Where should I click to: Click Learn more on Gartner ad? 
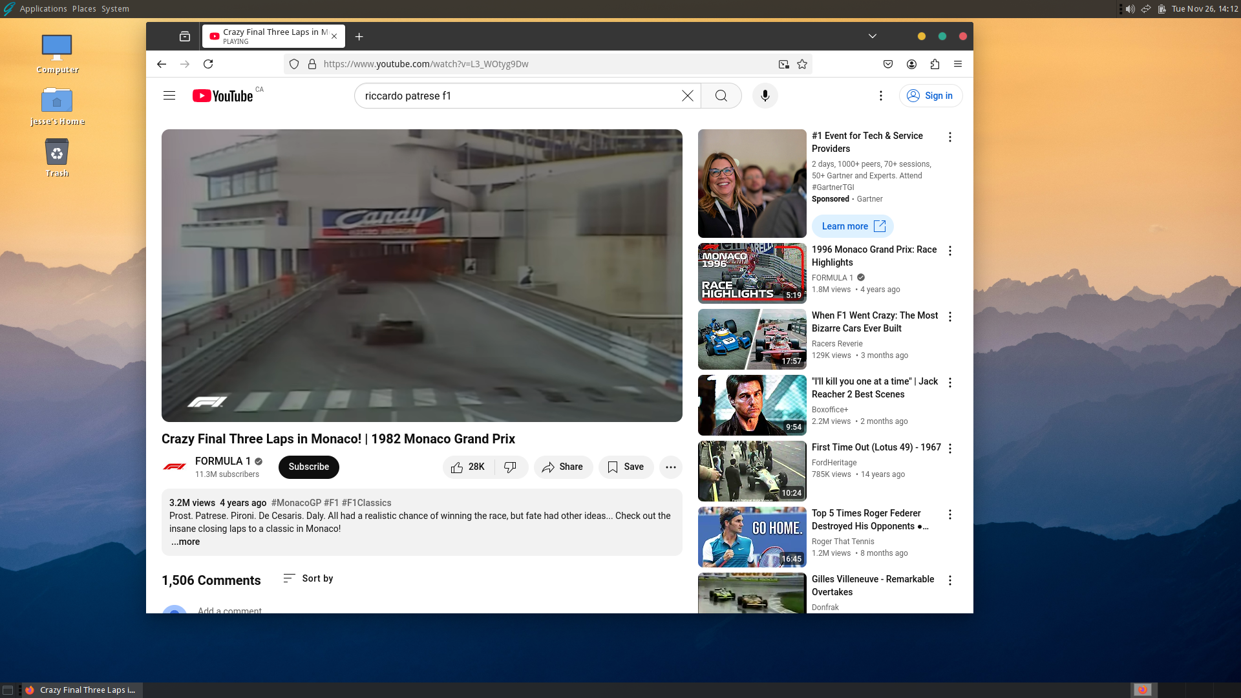(853, 226)
